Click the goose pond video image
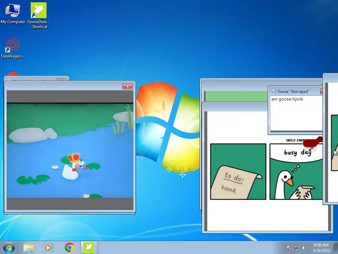This screenshot has height=254, width=338. [70, 150]
